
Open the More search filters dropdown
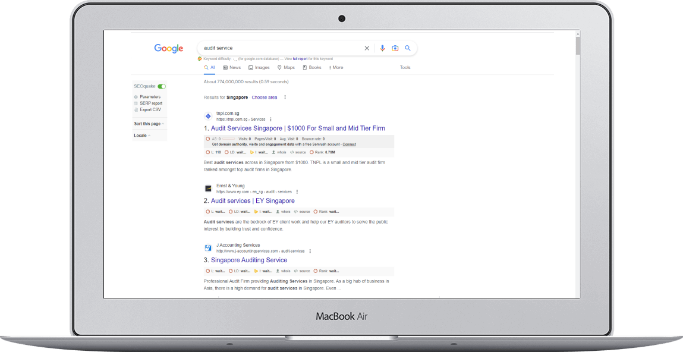coord(336,68)
